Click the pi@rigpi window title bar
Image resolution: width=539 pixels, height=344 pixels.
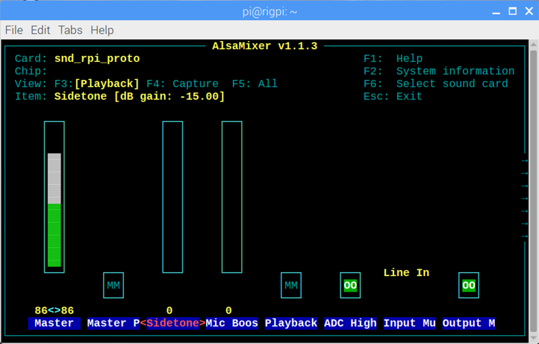point(269,11)
